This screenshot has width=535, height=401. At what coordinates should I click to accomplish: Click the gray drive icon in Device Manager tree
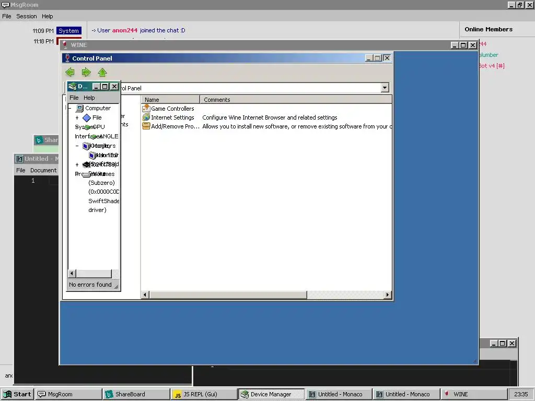click(x=86, y=174)
